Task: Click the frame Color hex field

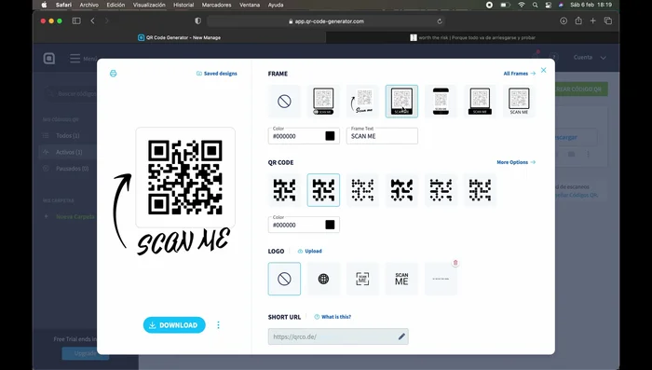Action: (x=304, y=136)
